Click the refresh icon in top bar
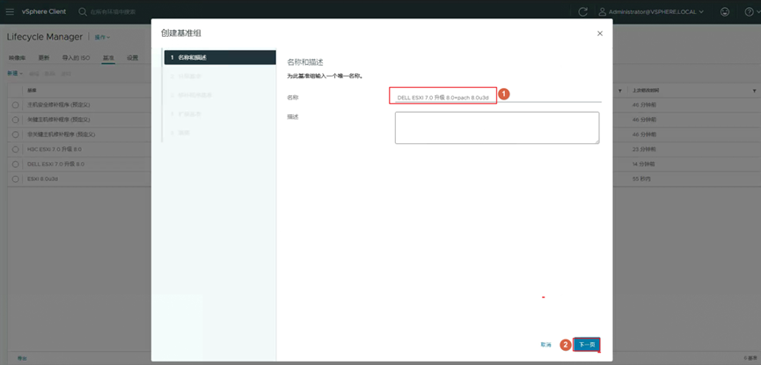Image resolution: width=761 pixels, height=365 pixels. pos(583,12)
